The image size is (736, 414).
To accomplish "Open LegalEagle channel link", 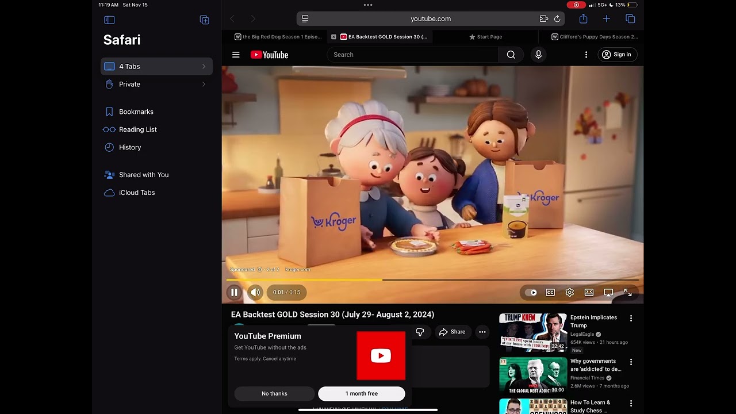I will point(582,334).
